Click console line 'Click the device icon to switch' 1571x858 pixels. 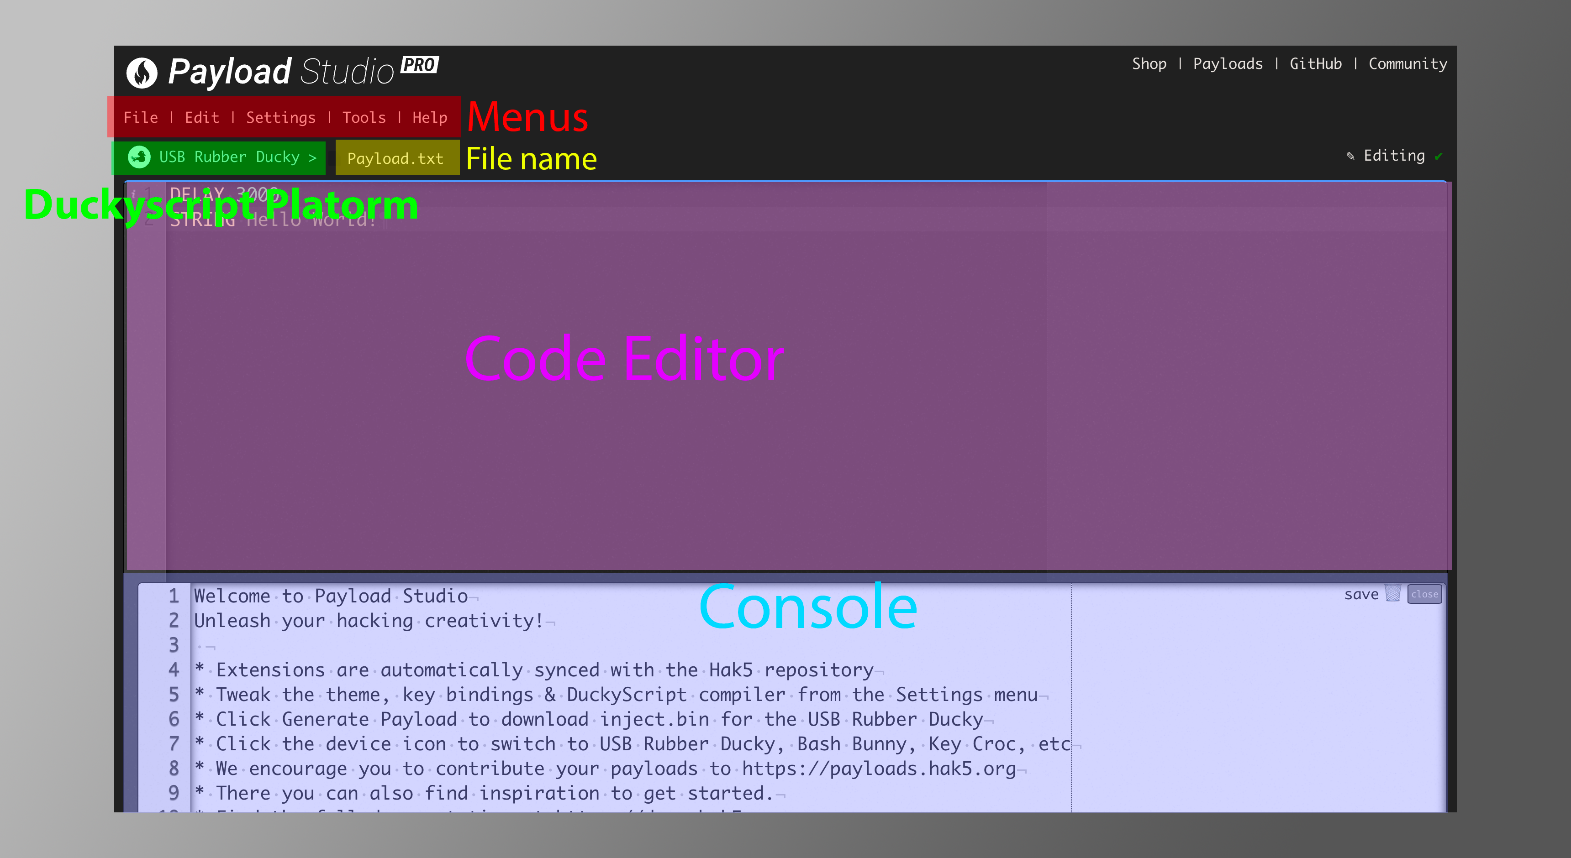coord(633,744)
